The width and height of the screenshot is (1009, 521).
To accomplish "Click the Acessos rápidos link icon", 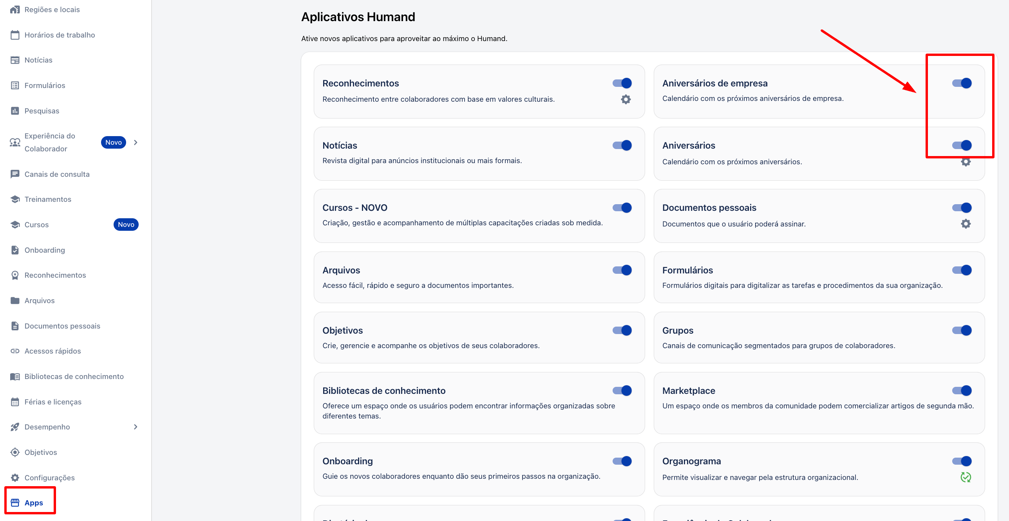I will pyautogui.click(x=15, y=351).
